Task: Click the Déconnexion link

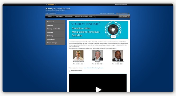Action: pos(51,4)
